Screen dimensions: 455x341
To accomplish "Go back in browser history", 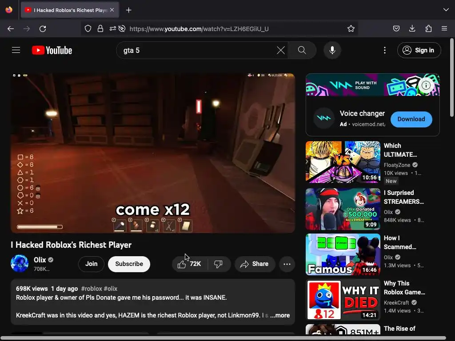I will (11, 29).
